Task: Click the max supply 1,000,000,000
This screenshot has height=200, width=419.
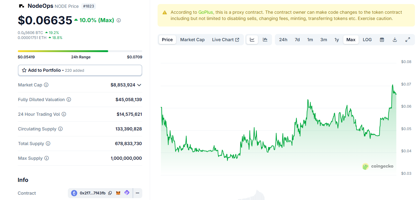Action: tap(126, 158)
